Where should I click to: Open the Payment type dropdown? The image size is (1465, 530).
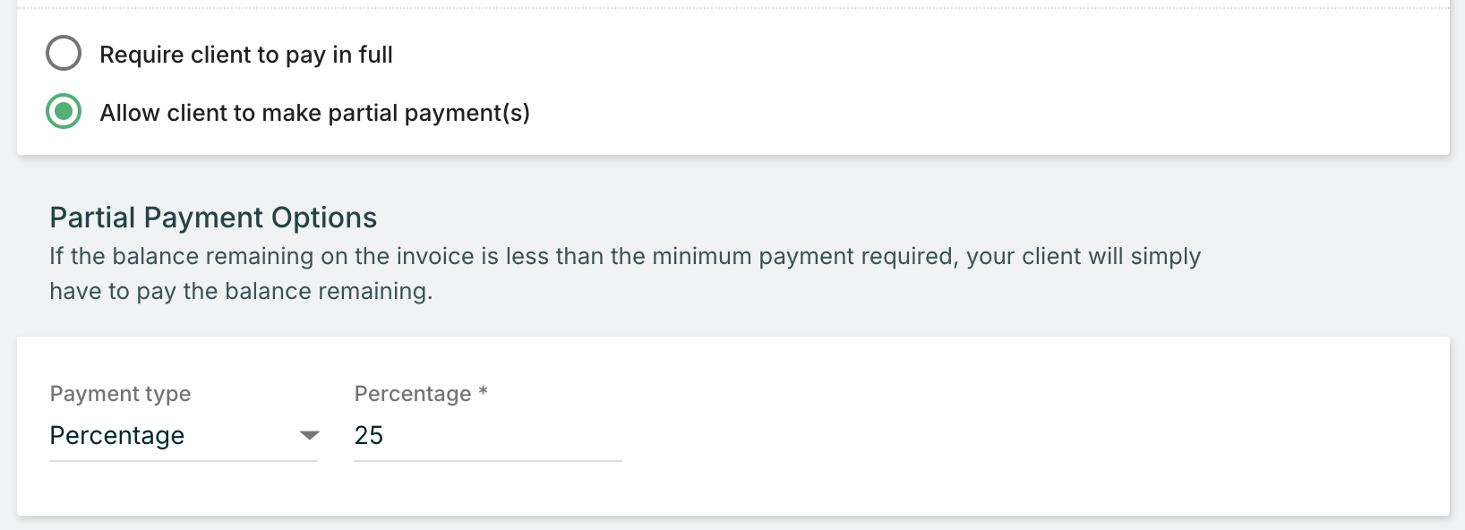click(183, 436)
